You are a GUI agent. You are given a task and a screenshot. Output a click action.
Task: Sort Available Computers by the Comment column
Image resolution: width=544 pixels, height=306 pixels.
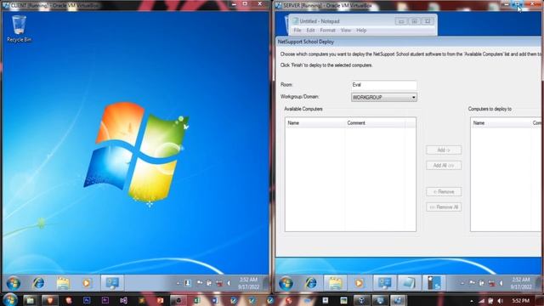(x=375, y=122)
